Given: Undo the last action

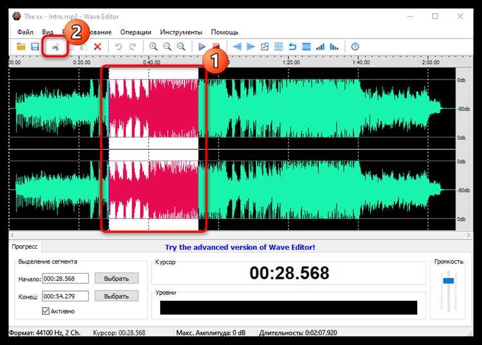Looking at the screenshot, I should [118, 47].
